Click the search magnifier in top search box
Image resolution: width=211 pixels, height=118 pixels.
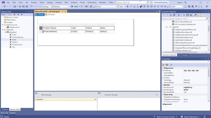pyautogui.click(x=148, y=2)
